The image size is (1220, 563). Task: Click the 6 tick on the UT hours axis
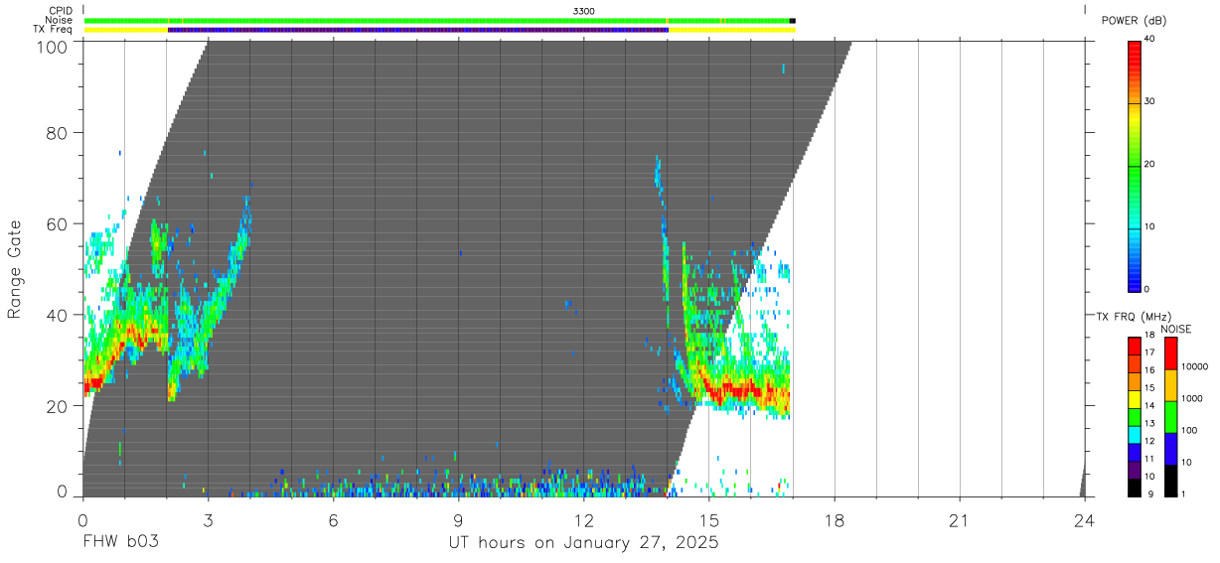pyautogui.click(x=333, y=519)
